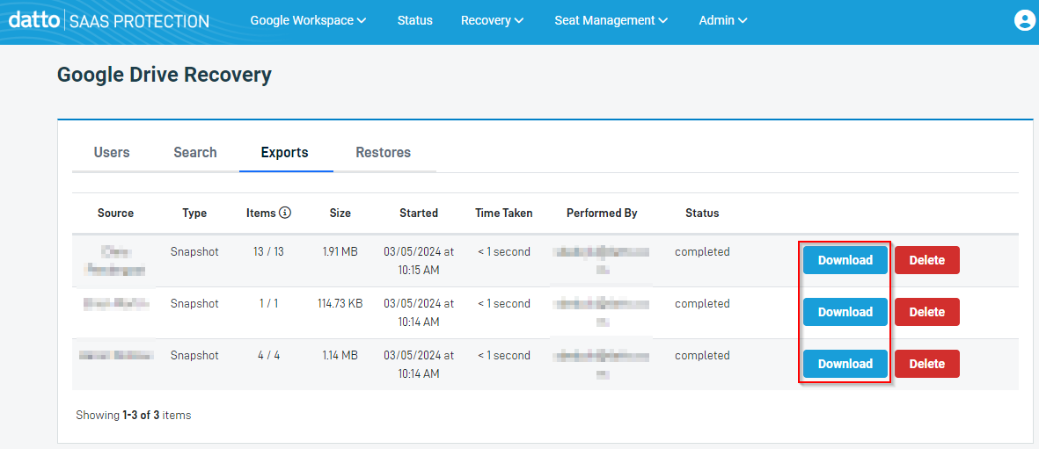The width and height of the screenshot is (1039, 449).
Task: Delete the 4 / 4 items export
Action: click(927, 364)
